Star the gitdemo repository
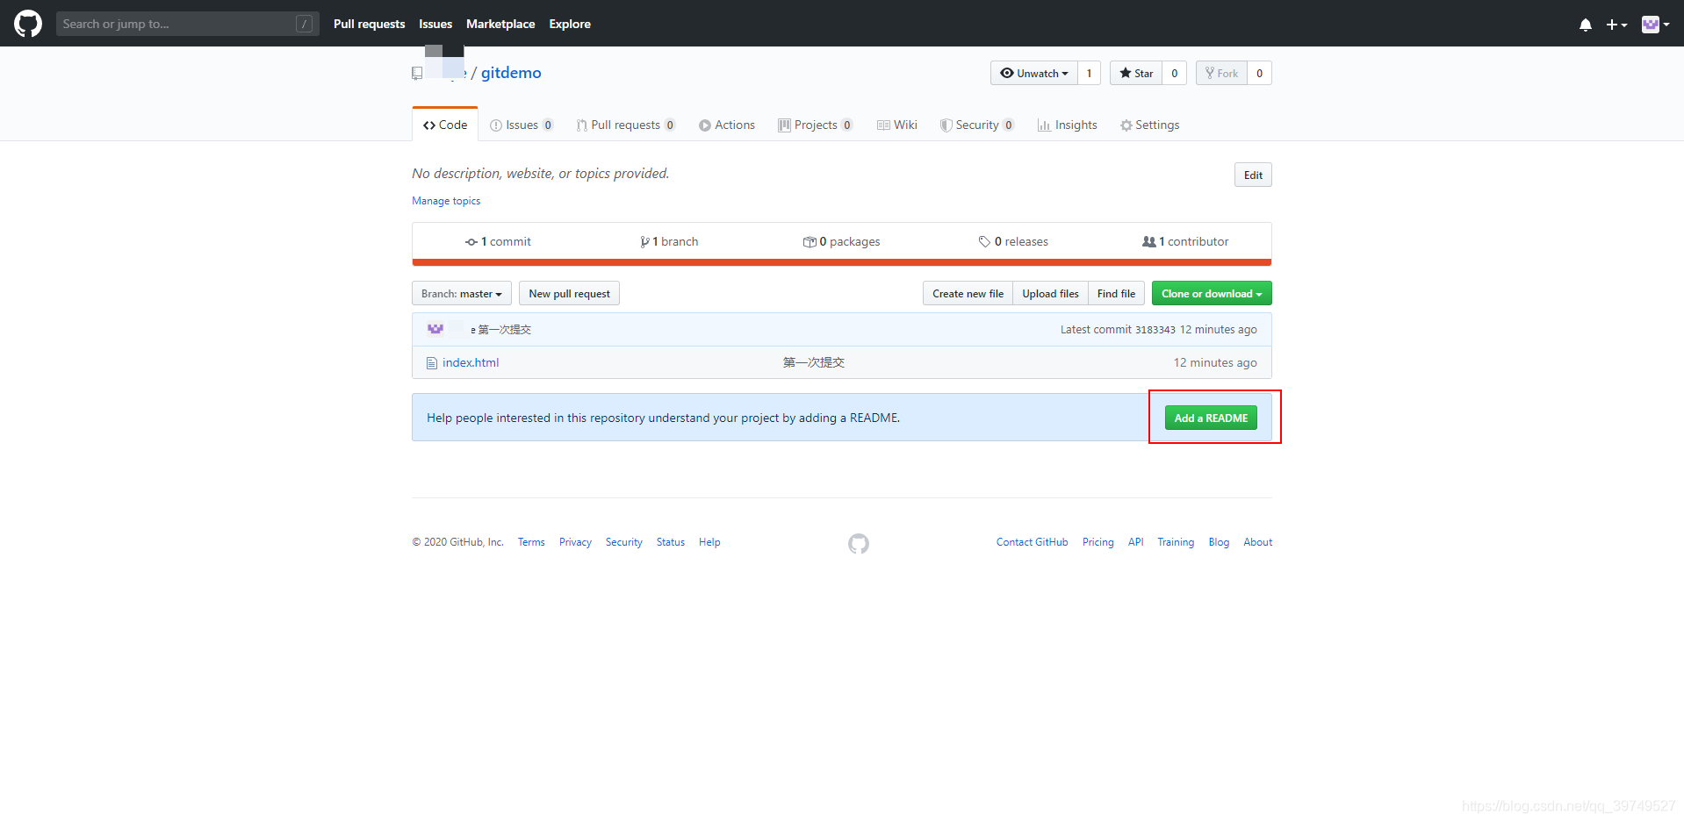Screen dimensions: 1684x822 click(1136, 73)
